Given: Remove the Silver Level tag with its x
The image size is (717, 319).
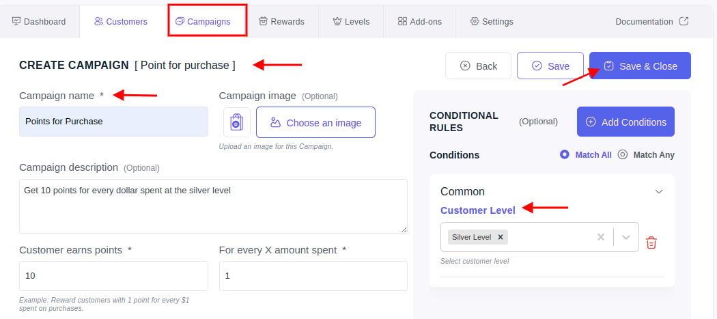Looking at the screenshot, I should 501,237.
